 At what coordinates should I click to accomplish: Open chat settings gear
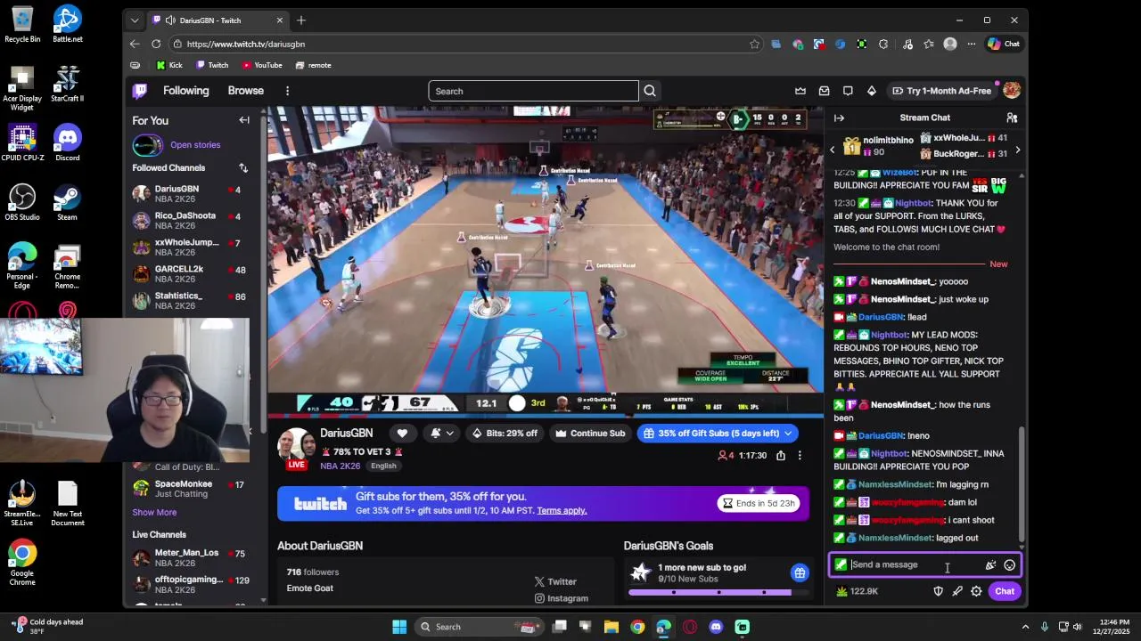(x=976, y=591)
